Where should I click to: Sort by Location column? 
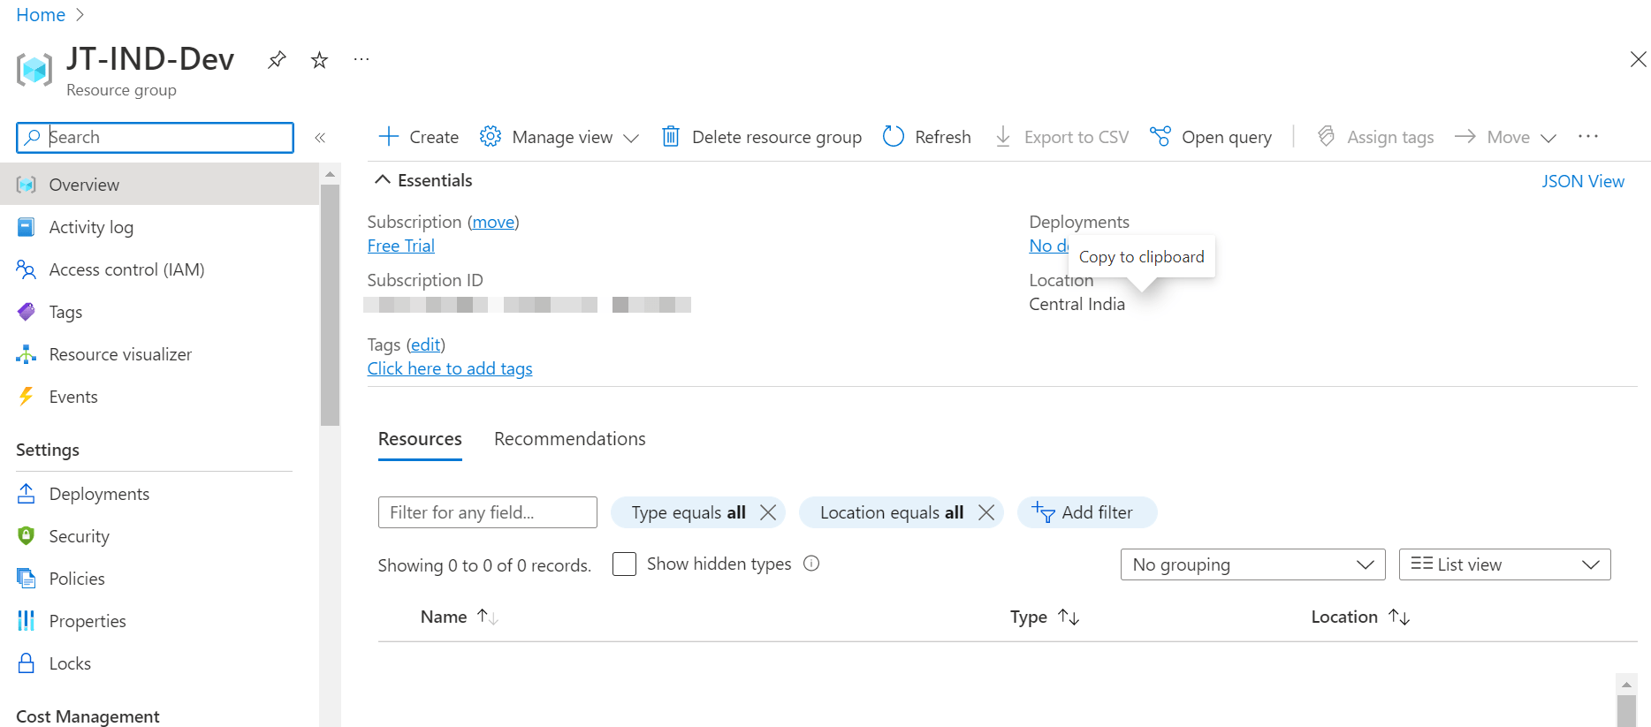tap(1361, 617)
